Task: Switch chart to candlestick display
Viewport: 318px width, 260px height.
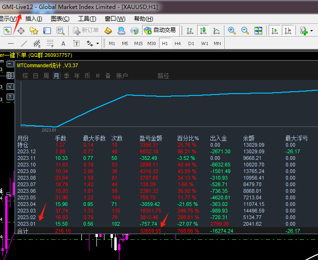Action: (x=203, y=31)
